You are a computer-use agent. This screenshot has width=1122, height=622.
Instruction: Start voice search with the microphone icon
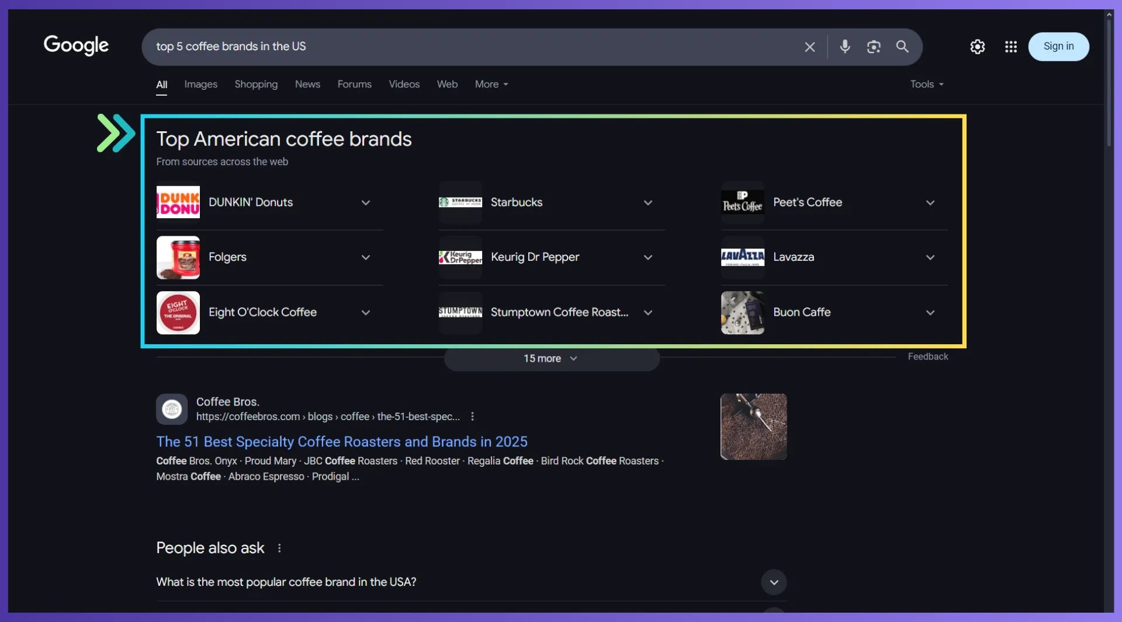coord(844,47)
